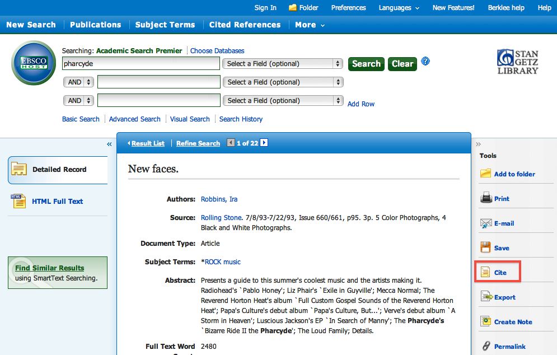Click the Add Row link

click(361, 104)
